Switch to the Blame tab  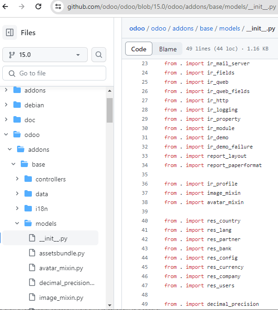click(x=168, y=49)
